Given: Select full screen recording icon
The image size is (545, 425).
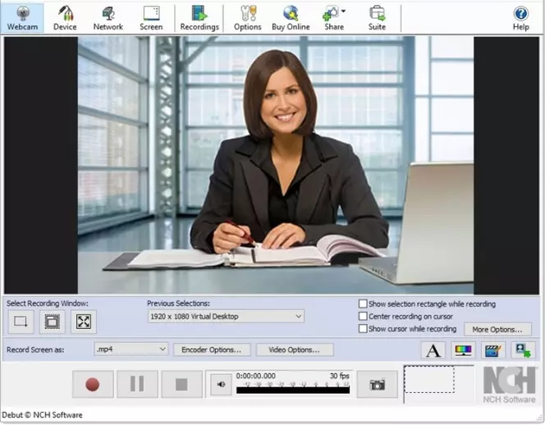Looking at the screenshot, I should [x=84, y=322].
